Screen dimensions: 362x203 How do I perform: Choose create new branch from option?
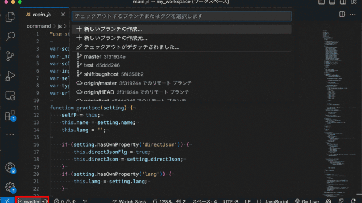182,38
